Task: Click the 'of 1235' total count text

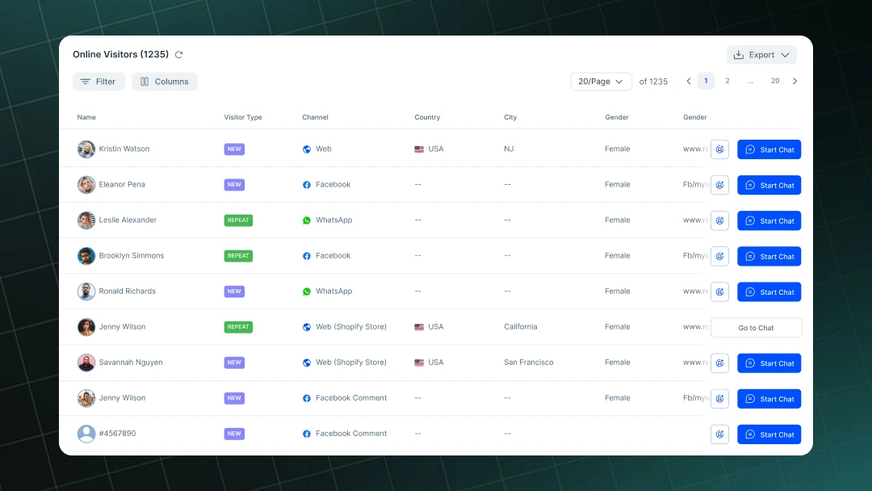Action: (x=653, y=82)
